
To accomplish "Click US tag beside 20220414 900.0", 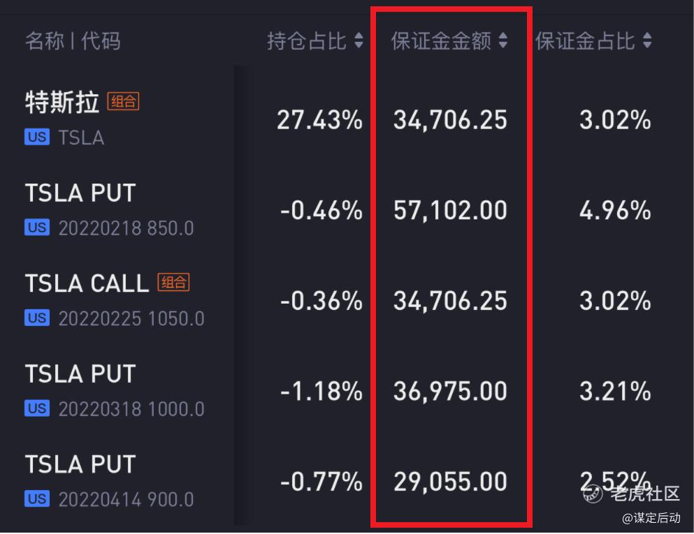I will [x=37, y=498].
